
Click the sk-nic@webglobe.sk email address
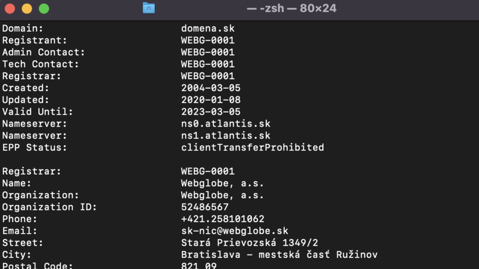point(235,231)
